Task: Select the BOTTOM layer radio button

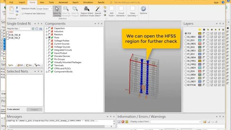Action: (x=186, y=85)
